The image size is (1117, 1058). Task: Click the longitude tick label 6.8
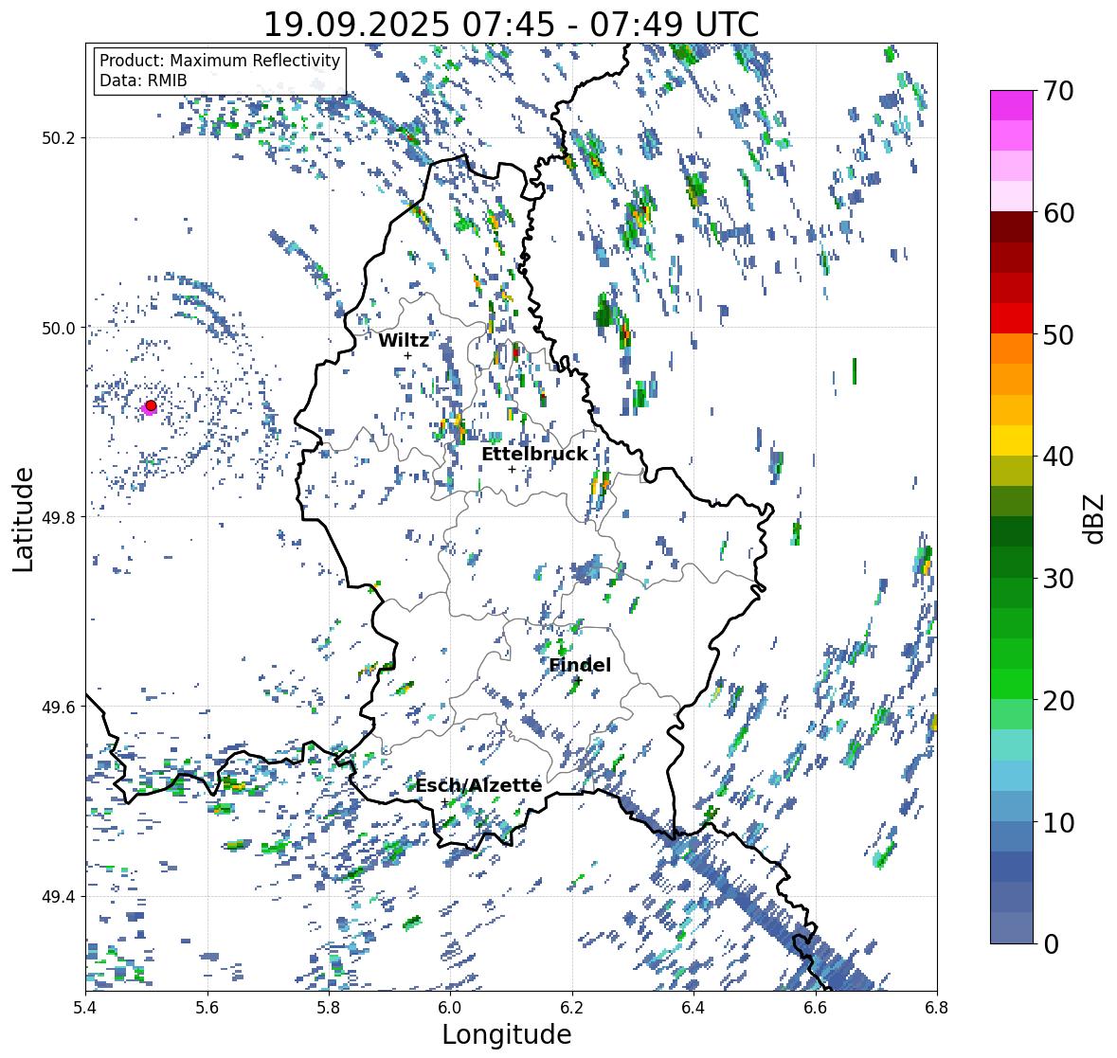(937, 1008)
